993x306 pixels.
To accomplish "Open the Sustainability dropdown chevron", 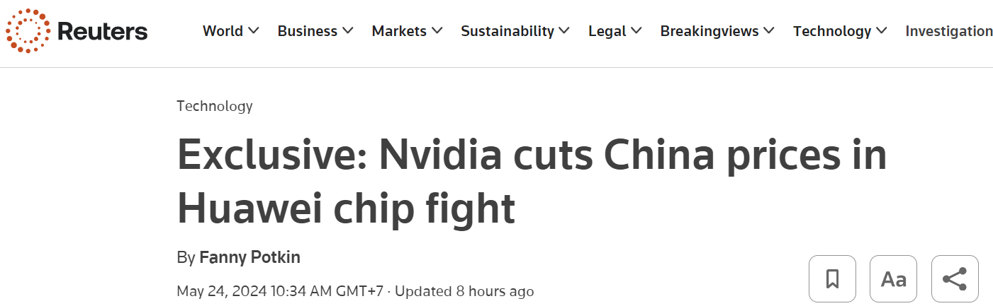I will (564, 31).
